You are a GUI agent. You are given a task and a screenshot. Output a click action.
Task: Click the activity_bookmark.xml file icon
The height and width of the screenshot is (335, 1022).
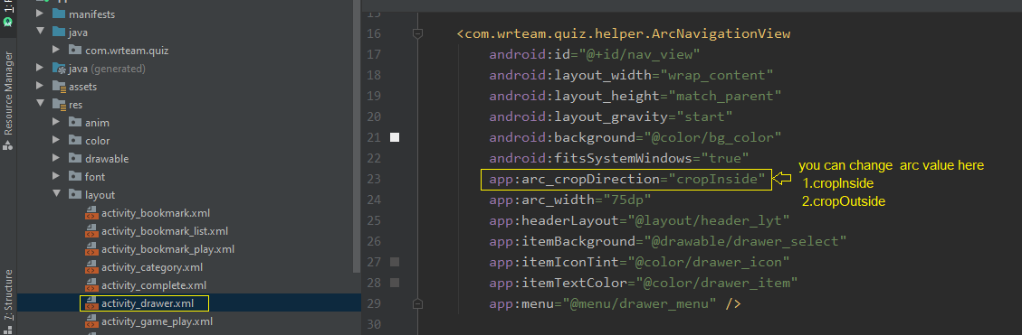(x=91, y=213)
